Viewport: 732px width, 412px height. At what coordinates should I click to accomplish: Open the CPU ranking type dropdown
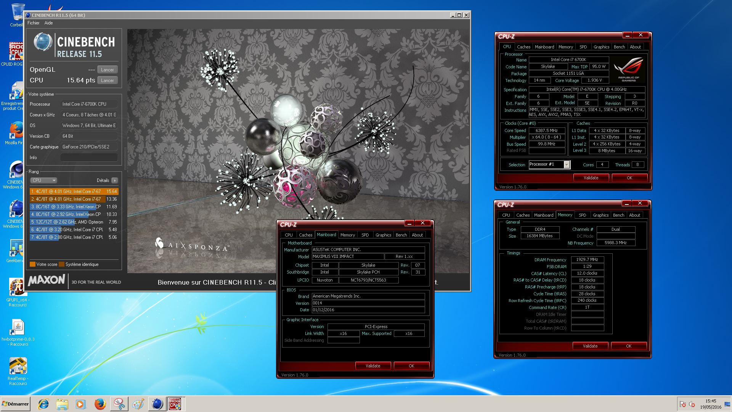pyautogui.click(x=43, y=180)
